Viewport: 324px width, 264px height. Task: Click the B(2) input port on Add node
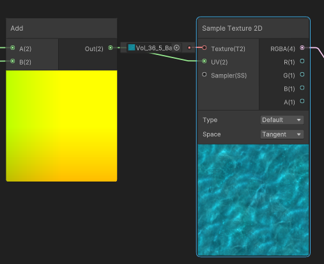pos(13,61)
